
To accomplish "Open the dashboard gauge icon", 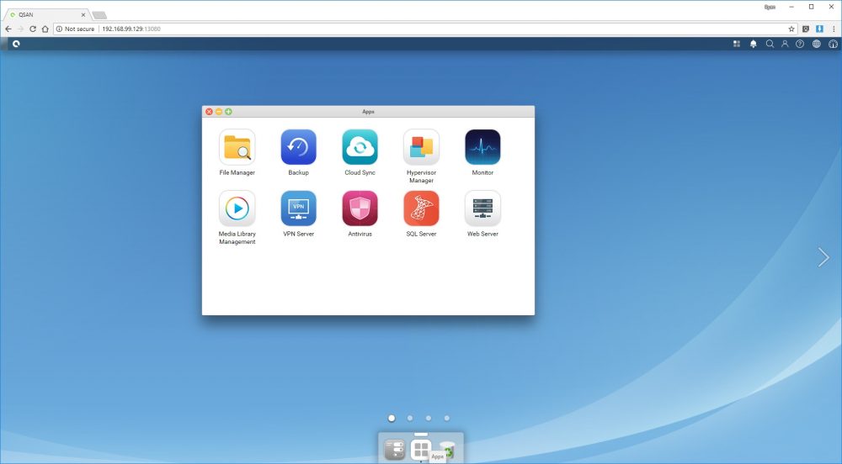I will tap(833, 44).
